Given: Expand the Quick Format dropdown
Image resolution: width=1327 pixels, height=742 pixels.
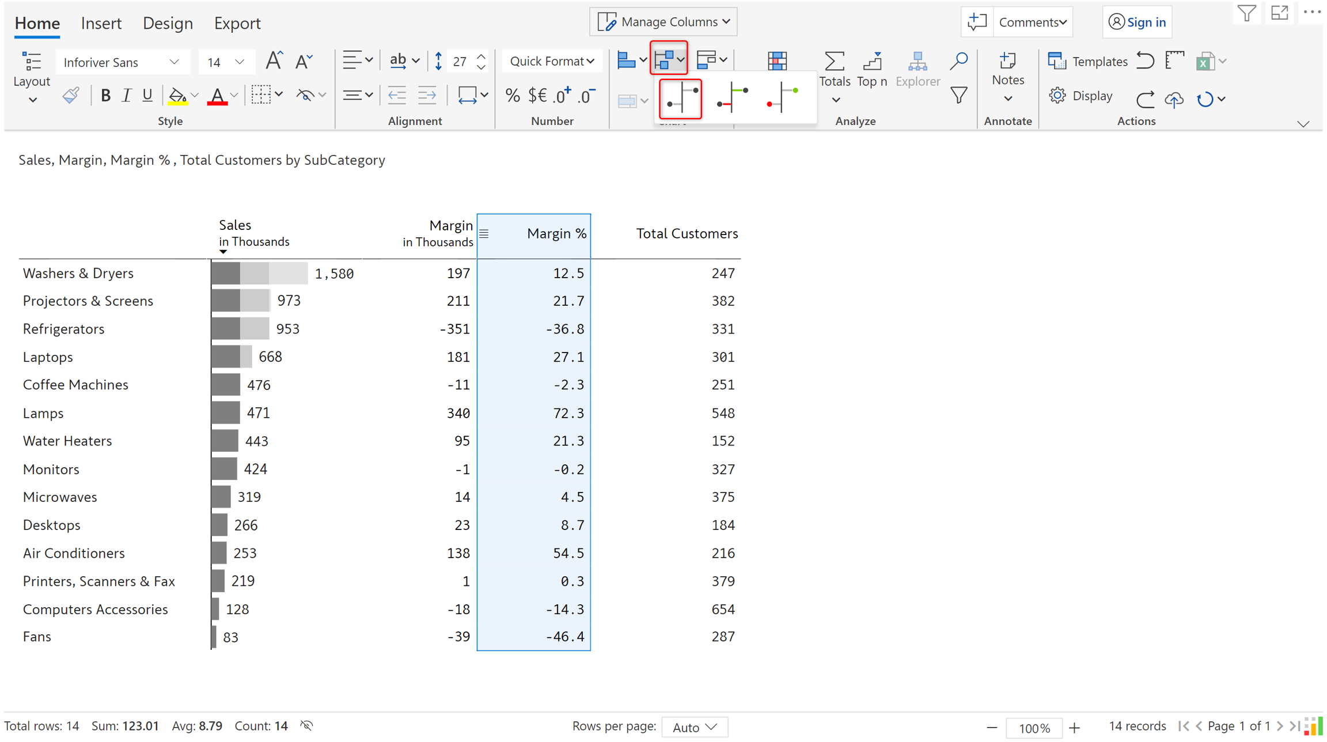Looking at the screenshot, I should coord(551,61).
